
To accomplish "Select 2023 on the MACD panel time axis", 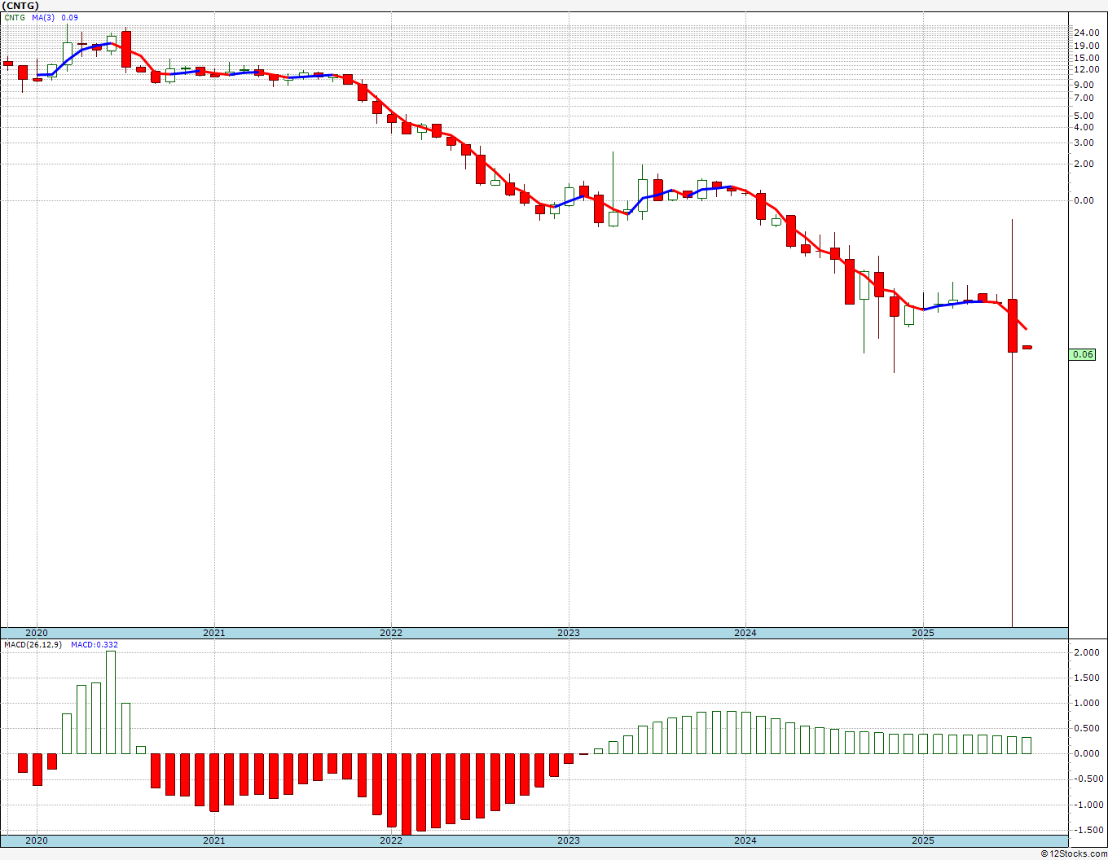I will (569, 840).
